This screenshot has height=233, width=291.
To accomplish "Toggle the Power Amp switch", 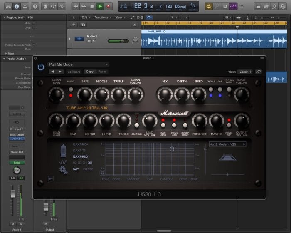I will coord(229,125).
